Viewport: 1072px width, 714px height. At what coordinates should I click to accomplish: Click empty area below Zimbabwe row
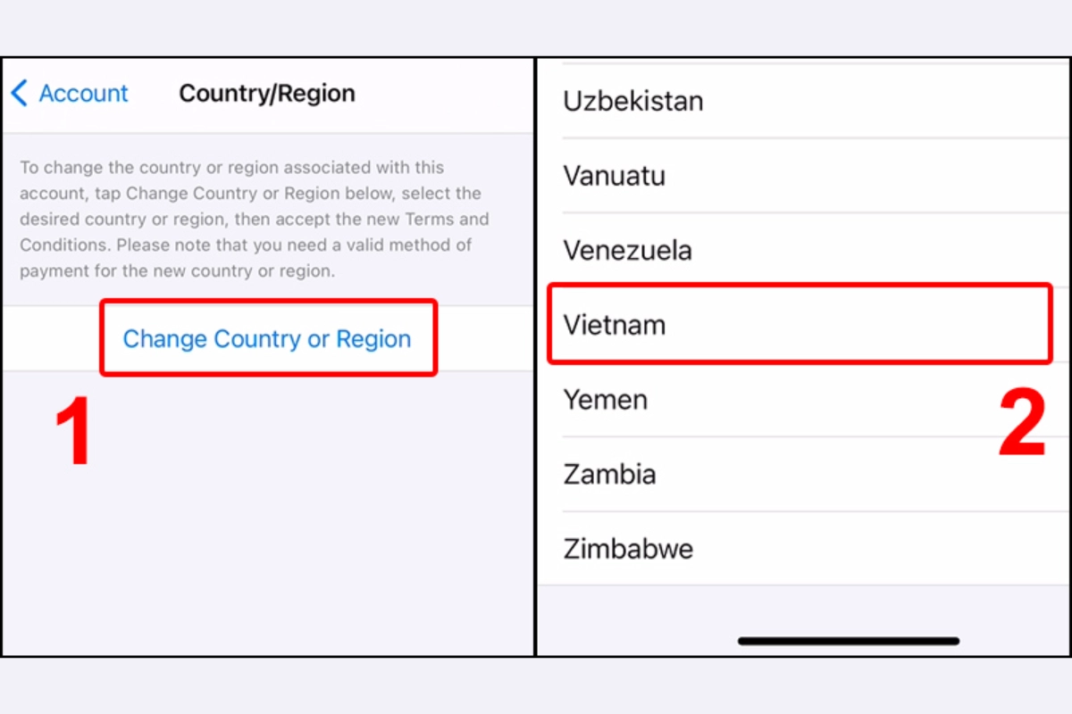pos(804,611)
